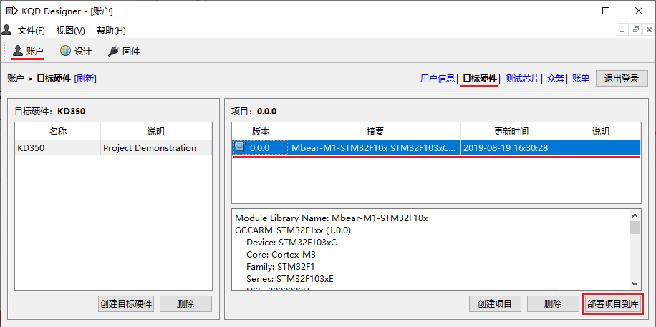
Task: Click the Core: Cortex-M3 line
Action: click(x=280, y=254)
